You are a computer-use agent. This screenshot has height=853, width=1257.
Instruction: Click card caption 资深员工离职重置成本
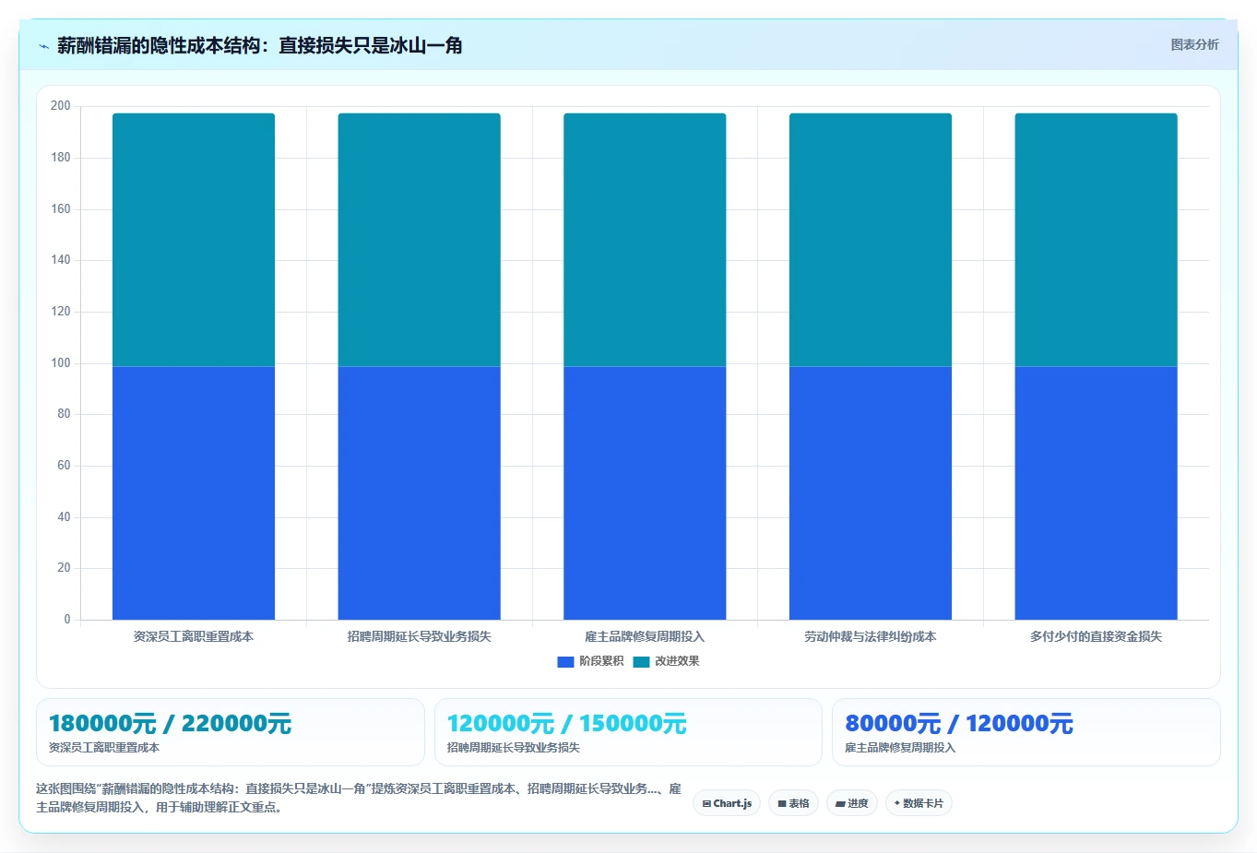click(x=104, y=748)
